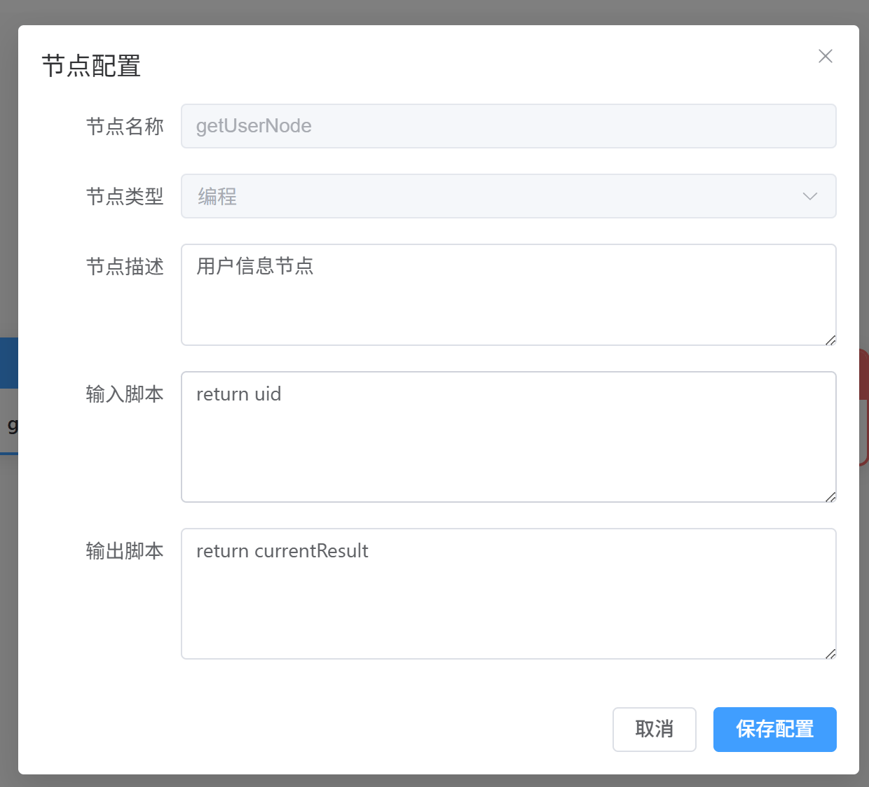Click the 节点配置 dialog title
Viewport: 869px width, 787px height.
tap(91, 66)
